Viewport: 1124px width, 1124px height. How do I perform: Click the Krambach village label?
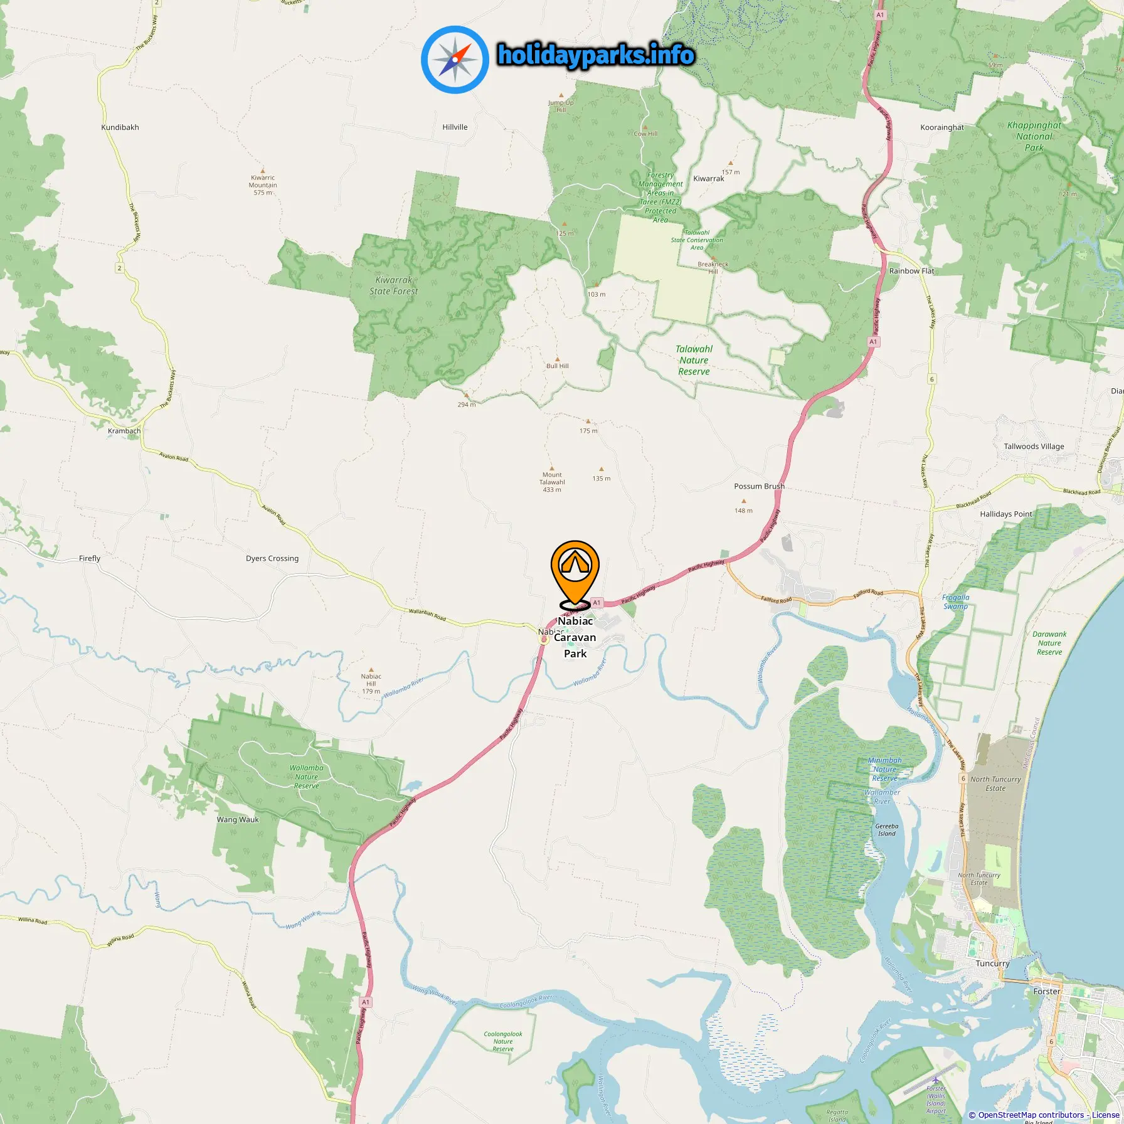coord(124,431)
